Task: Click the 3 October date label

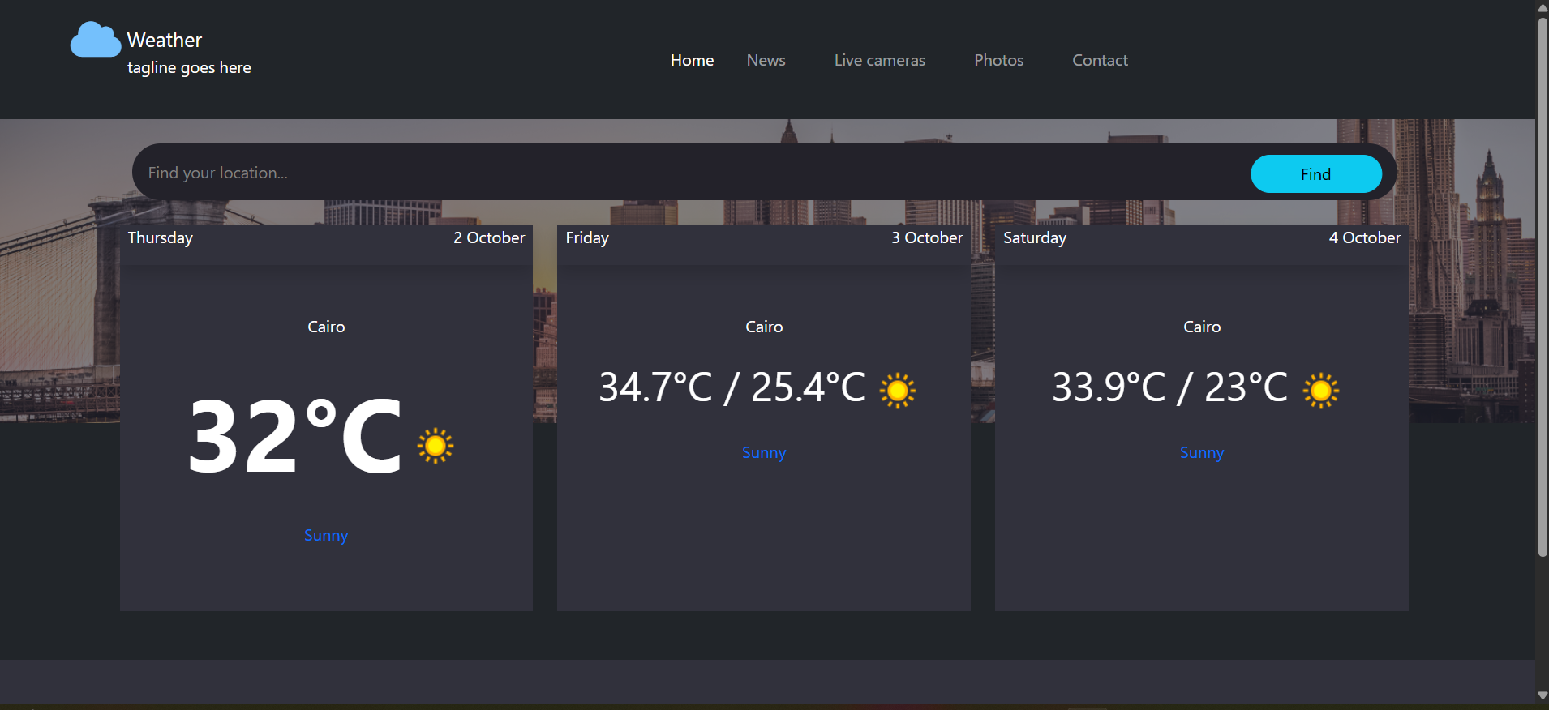Action: click(926, 238)
